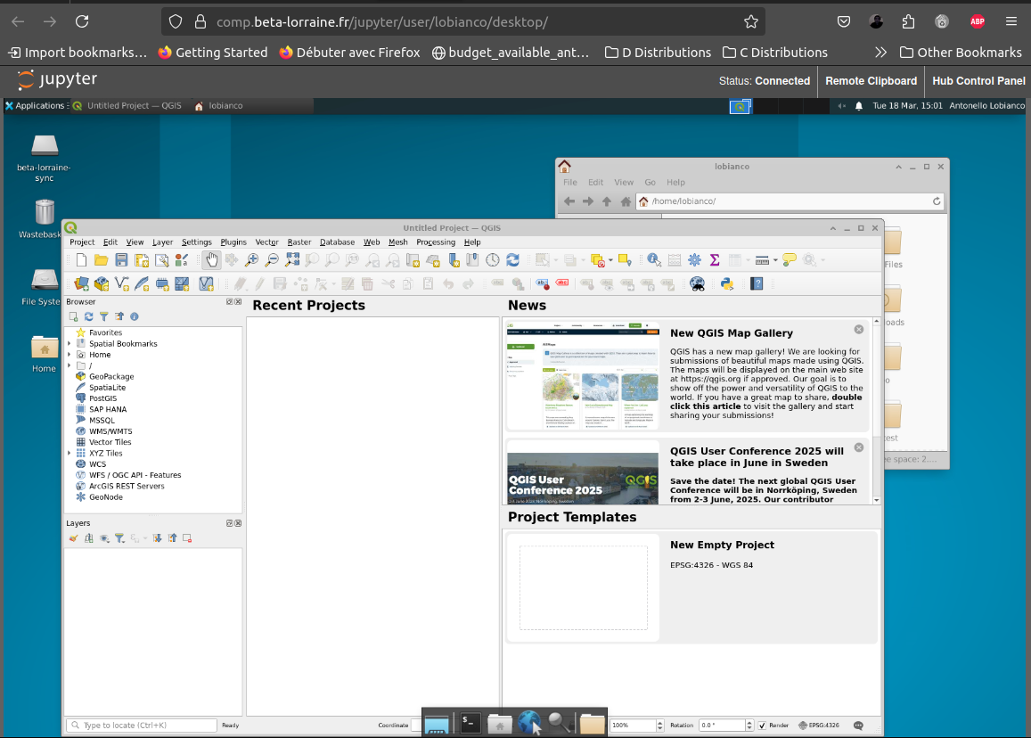Open the Vector menu
The width and height of the screenshot is (1031, 738).
267,242
